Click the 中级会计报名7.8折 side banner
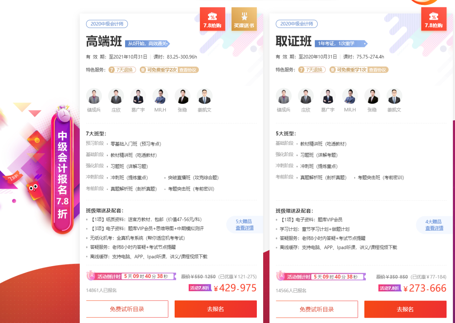The height and width of the screenshot is (323, 455). 63,170
